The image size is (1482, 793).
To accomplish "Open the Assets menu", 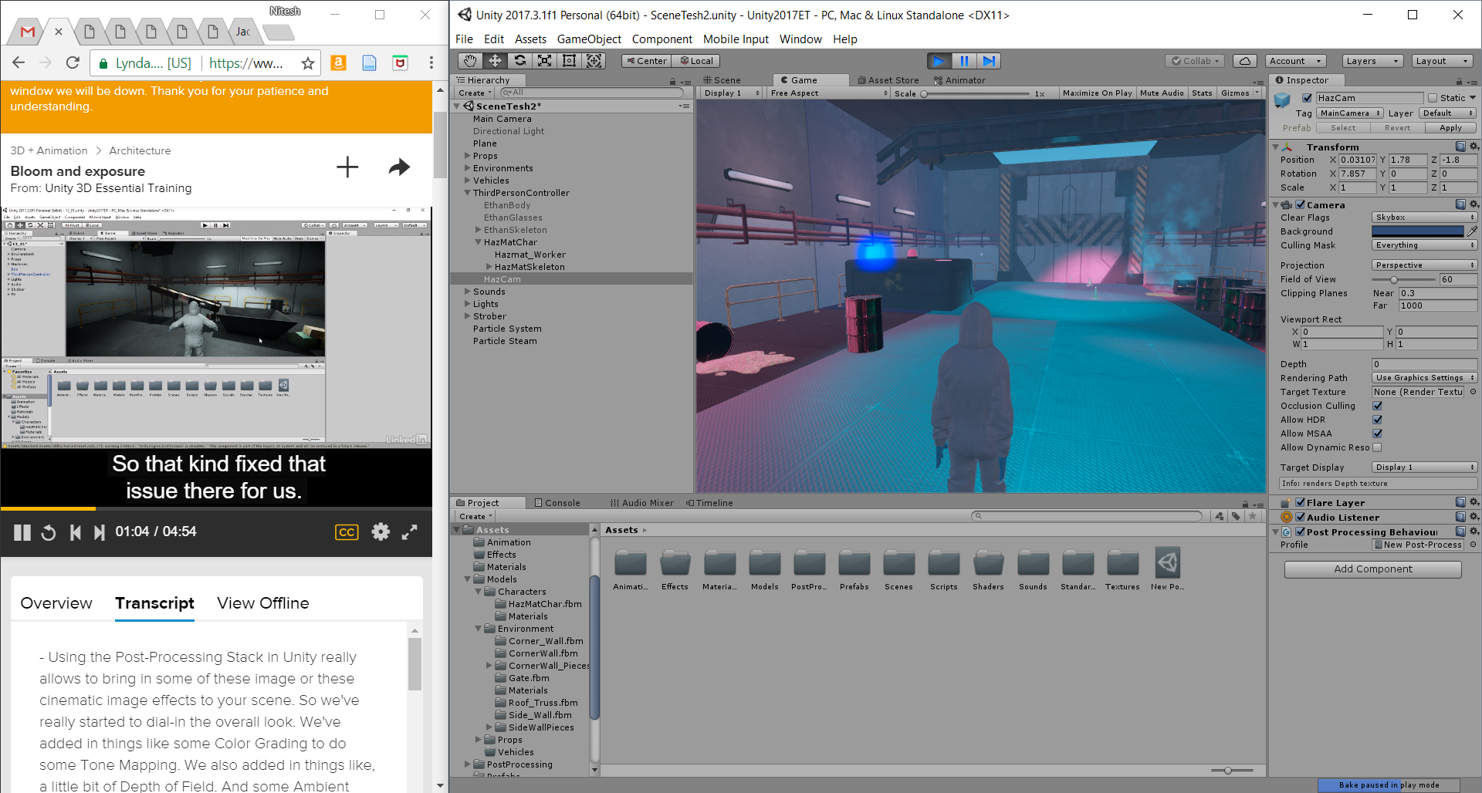I will [530, 39].
